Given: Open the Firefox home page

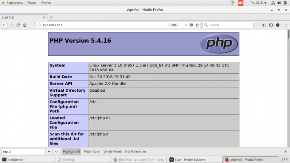Looking at the screenshot, I should coord(25,25).
